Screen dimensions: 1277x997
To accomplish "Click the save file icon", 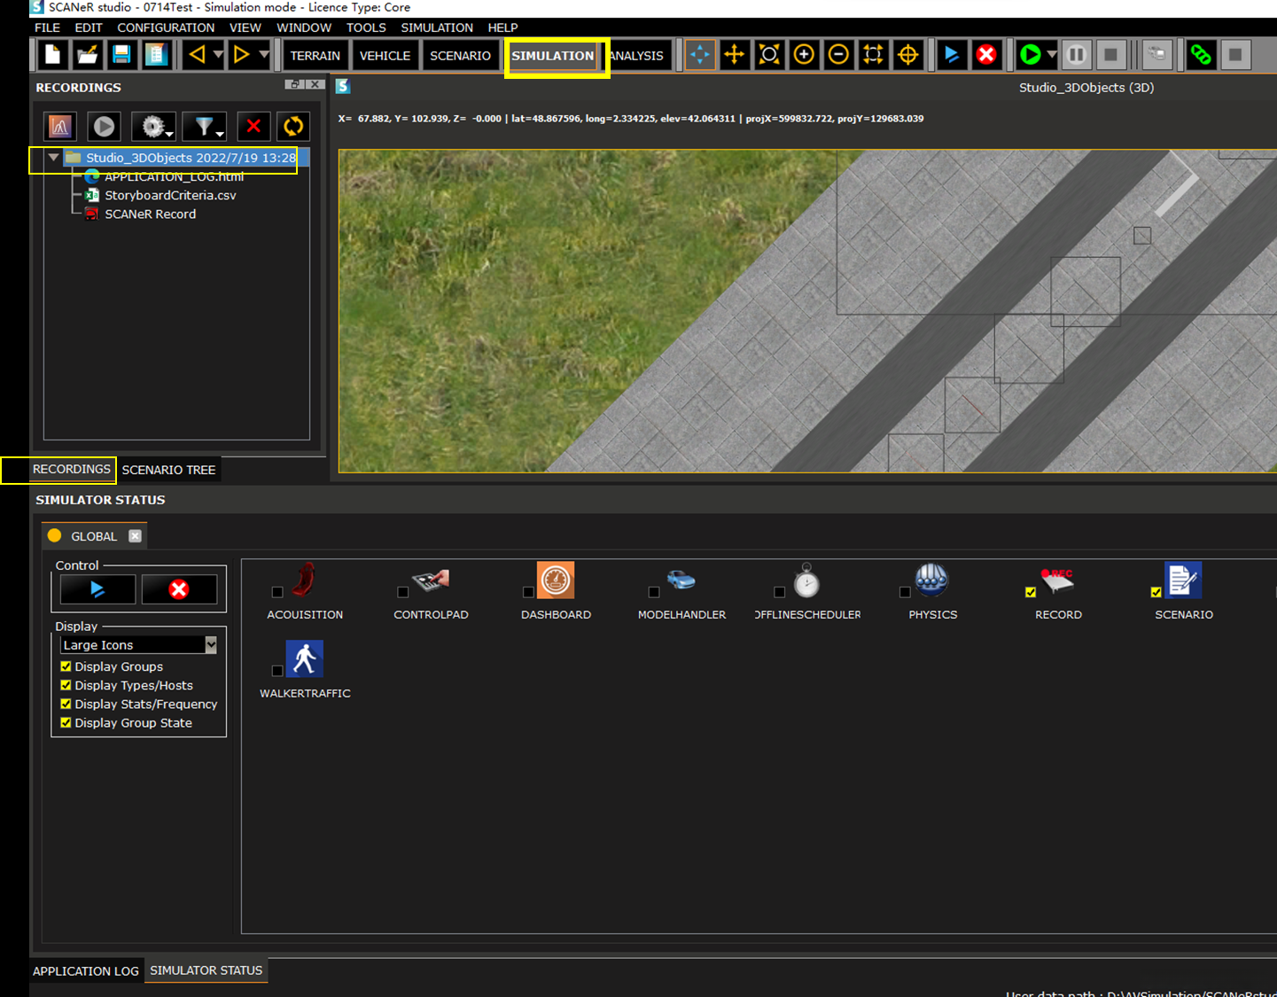I will click(121, 55).
